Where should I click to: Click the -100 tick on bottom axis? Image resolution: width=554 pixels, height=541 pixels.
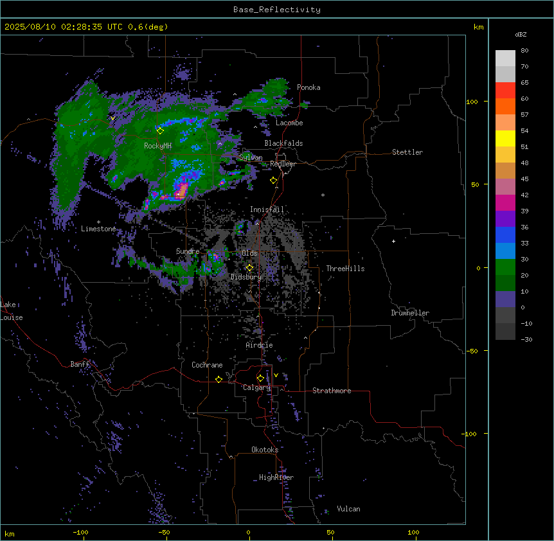(80, 533)
